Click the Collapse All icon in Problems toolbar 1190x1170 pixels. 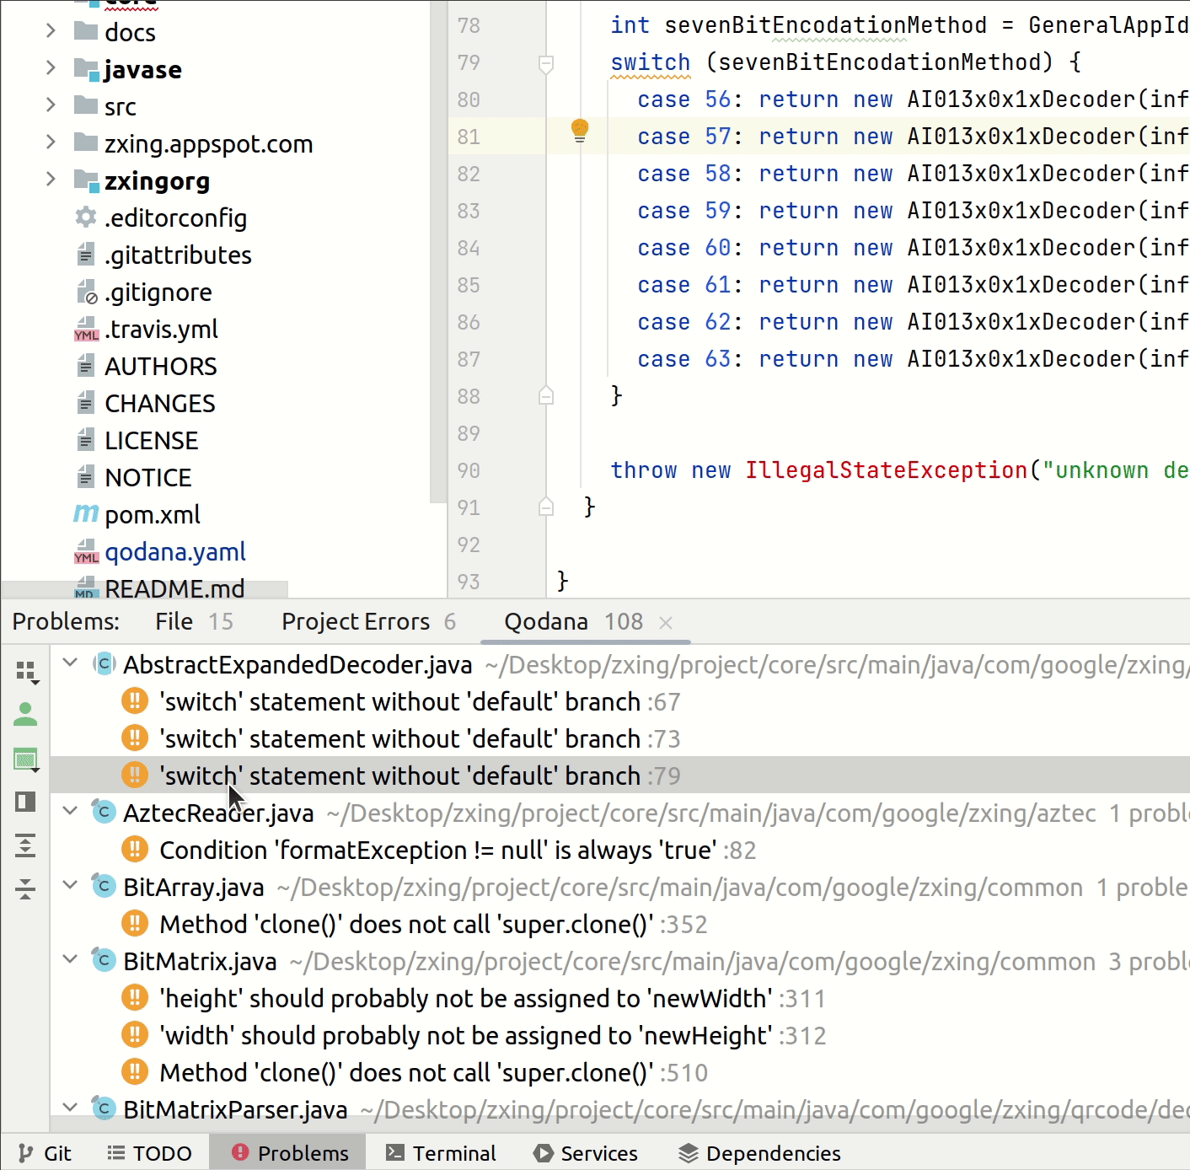(26, 889)
